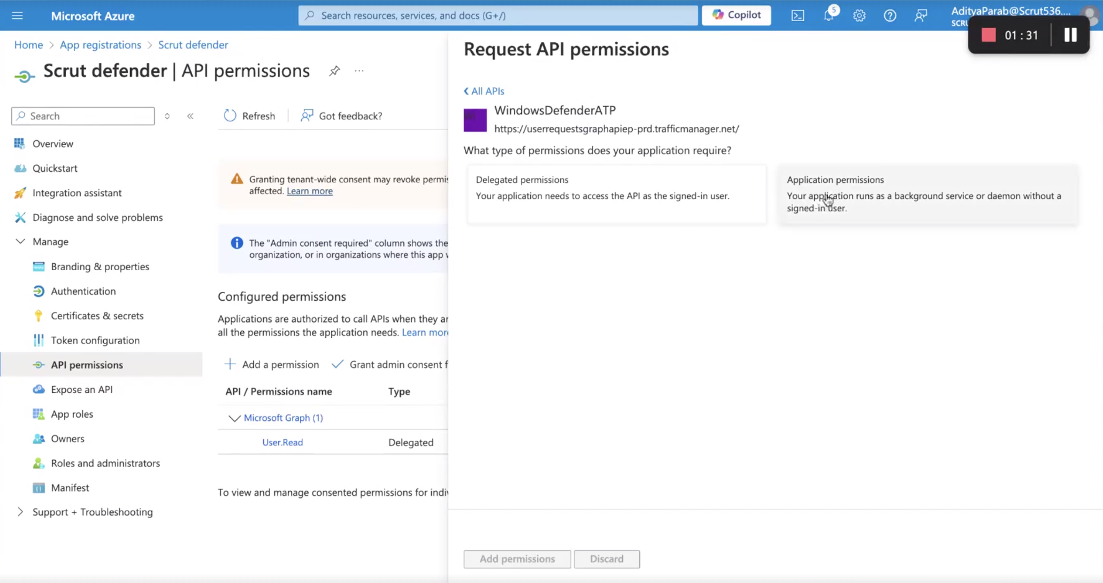Open the portal hamburger menu
The width and height of the screenshot is (1103, 583).
click(x=17, y=16)
